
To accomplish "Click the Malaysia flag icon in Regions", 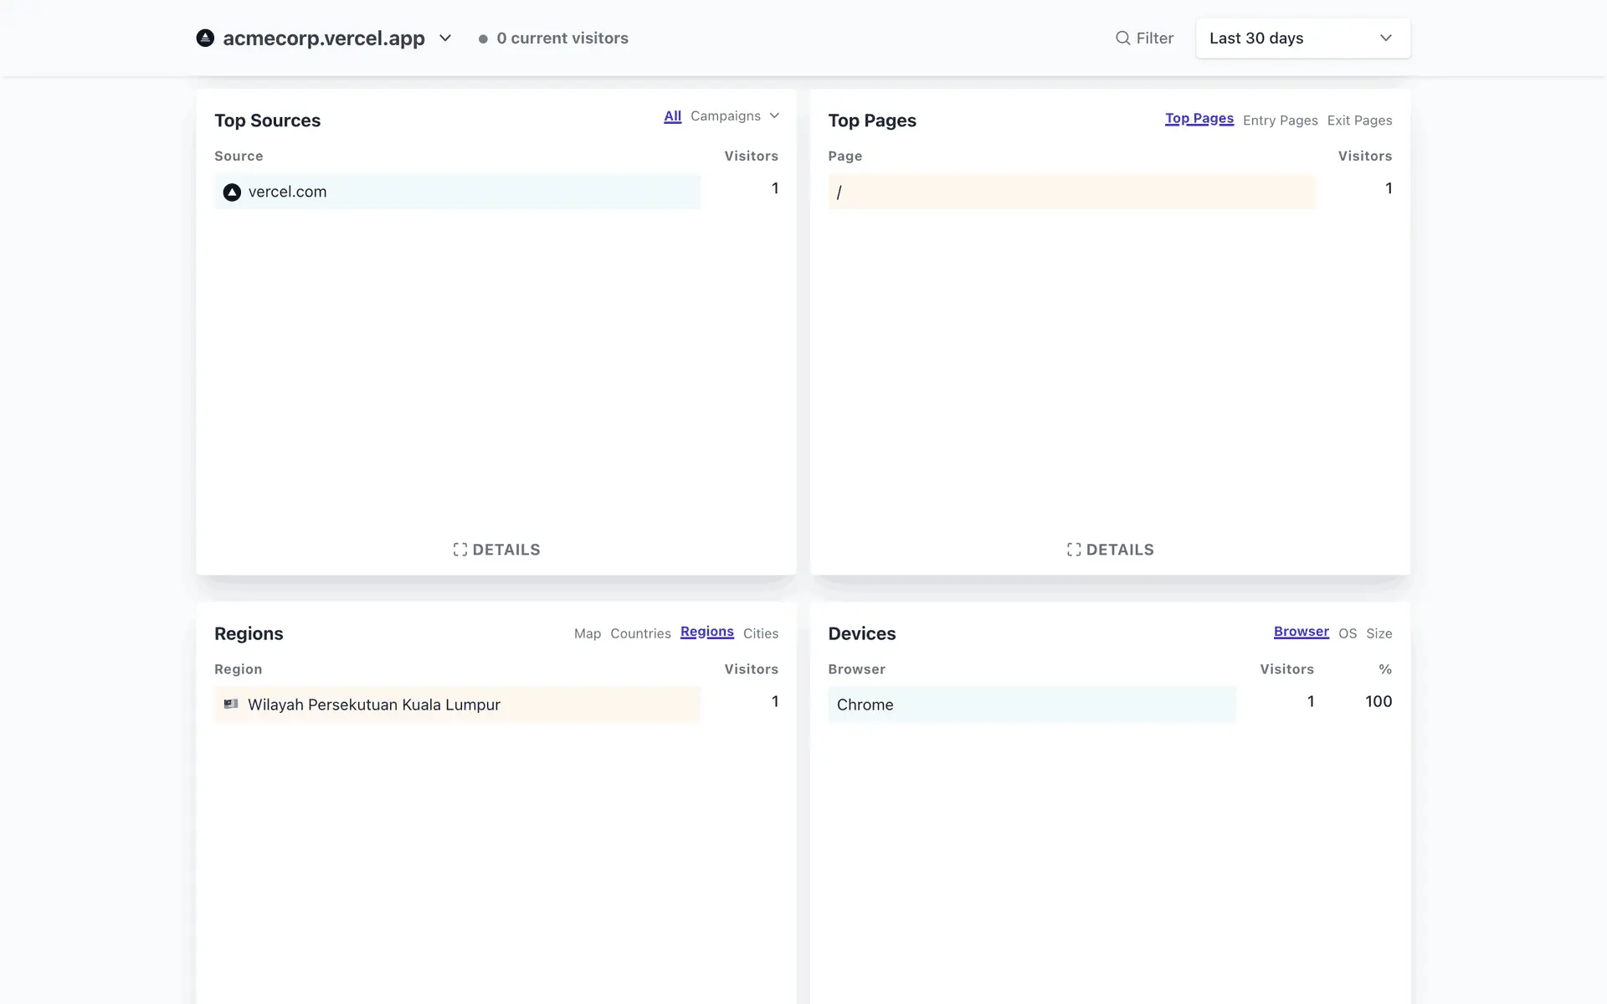I will [x=231, y=704].
